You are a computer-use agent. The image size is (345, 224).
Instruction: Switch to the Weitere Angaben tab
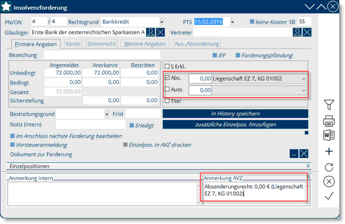[x=145, y=44]
